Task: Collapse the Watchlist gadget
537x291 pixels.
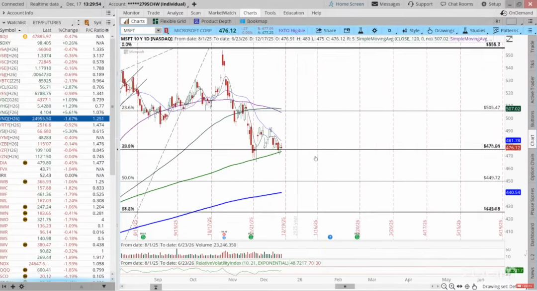Action: point(4,22)
